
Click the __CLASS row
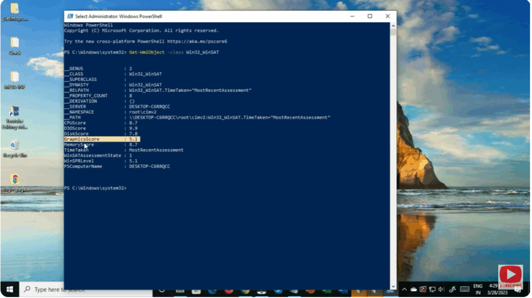(113, 74)
